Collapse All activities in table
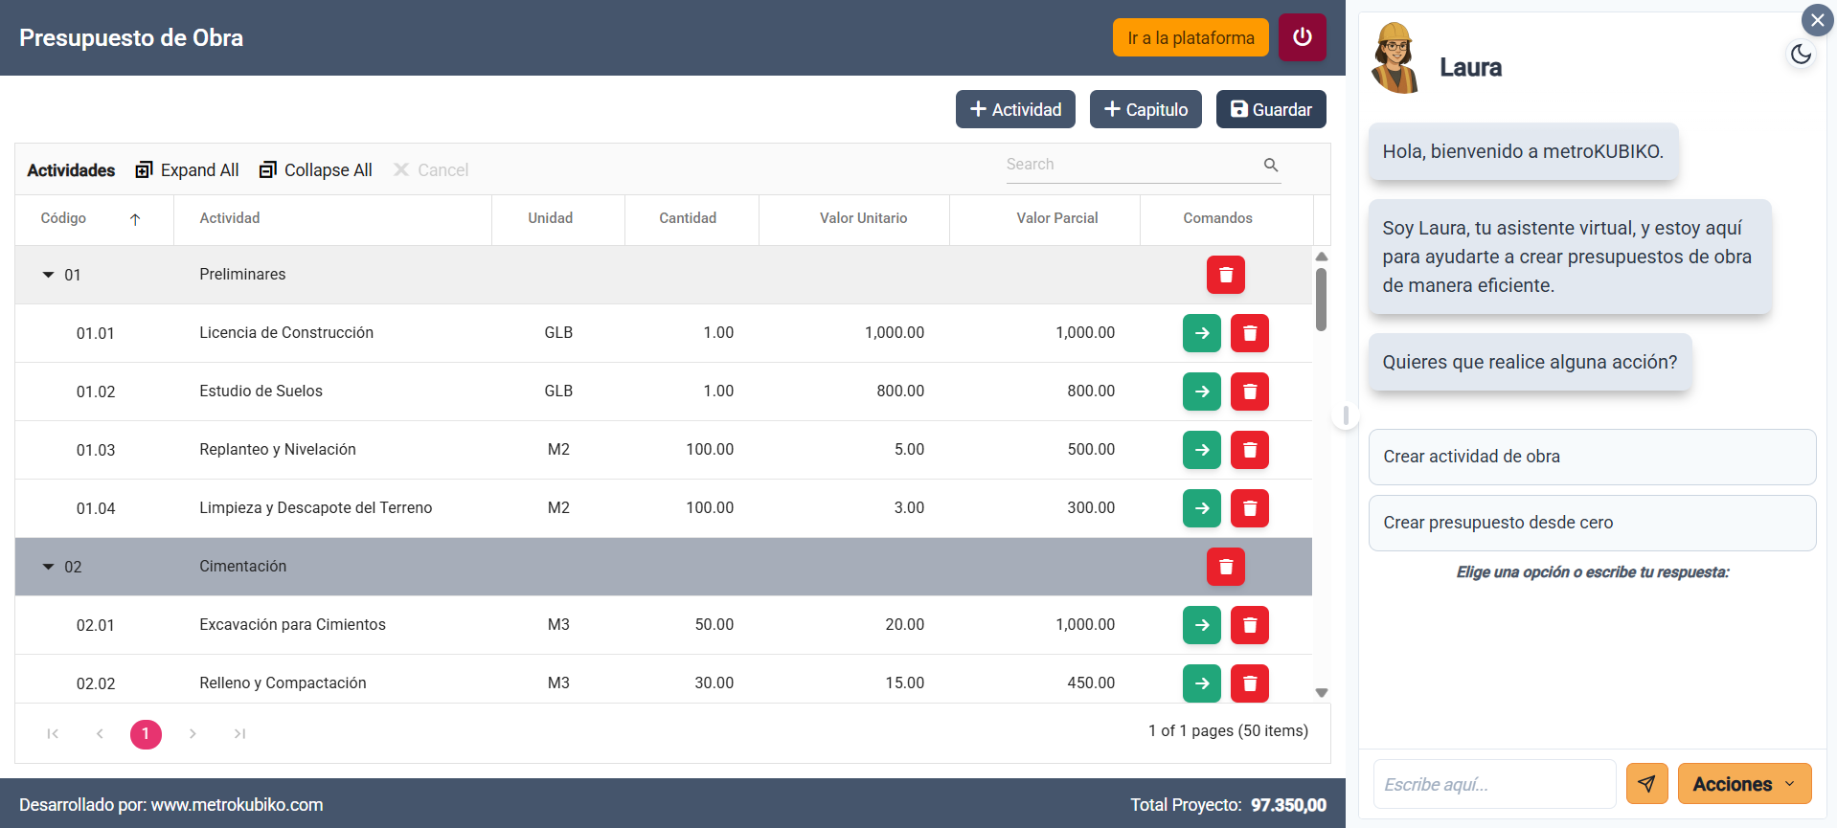1837x828 pixels. 315,169
